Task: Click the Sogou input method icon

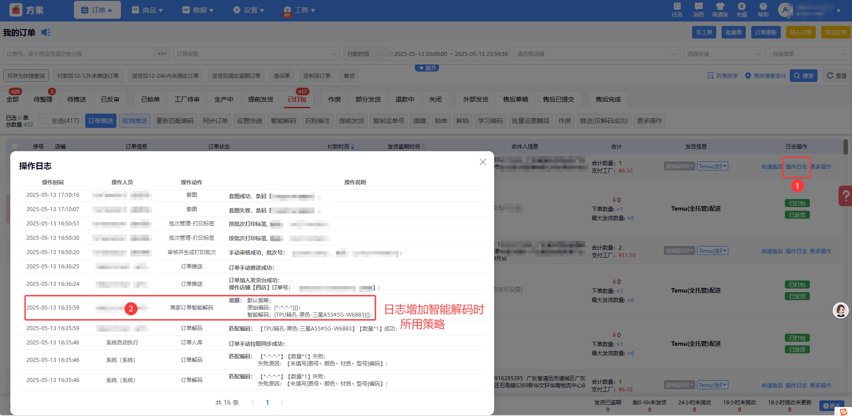Action: pyautogui.click(x=843, y=412)
